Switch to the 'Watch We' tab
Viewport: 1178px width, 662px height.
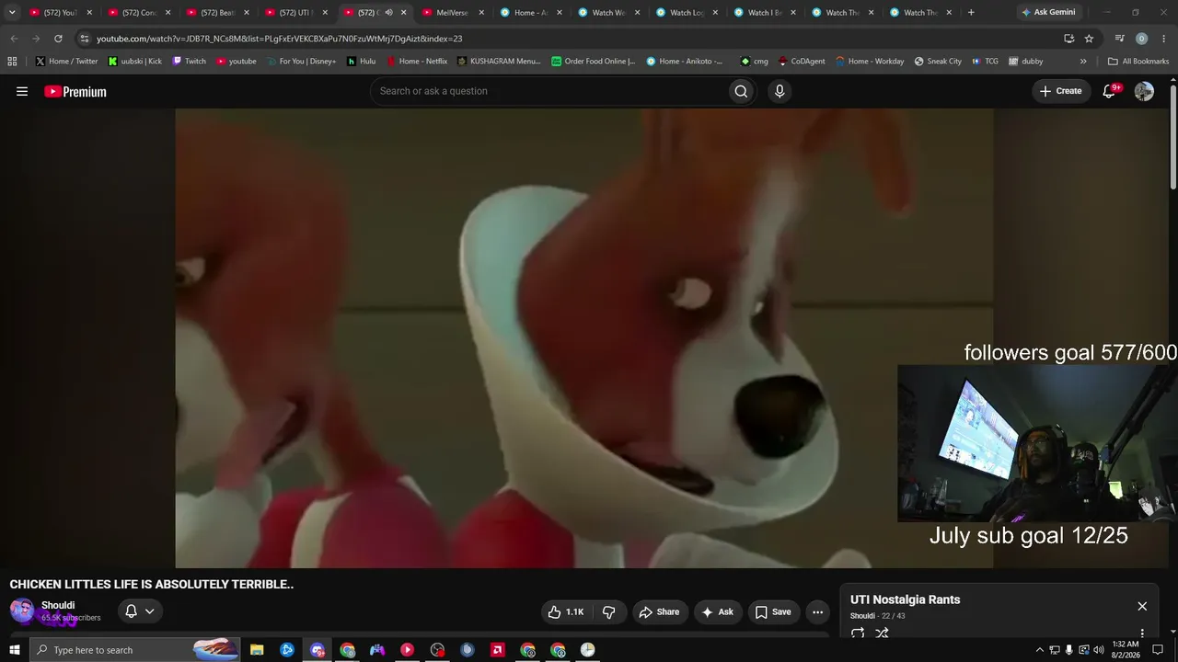tap(607, 13)
